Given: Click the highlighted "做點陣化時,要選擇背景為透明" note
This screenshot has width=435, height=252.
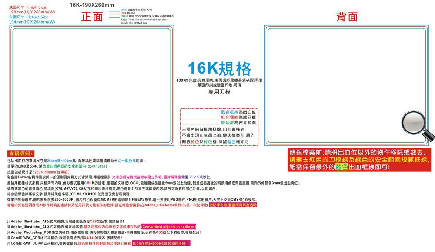Looking at the screenshot, I should (x=233, y=205).
